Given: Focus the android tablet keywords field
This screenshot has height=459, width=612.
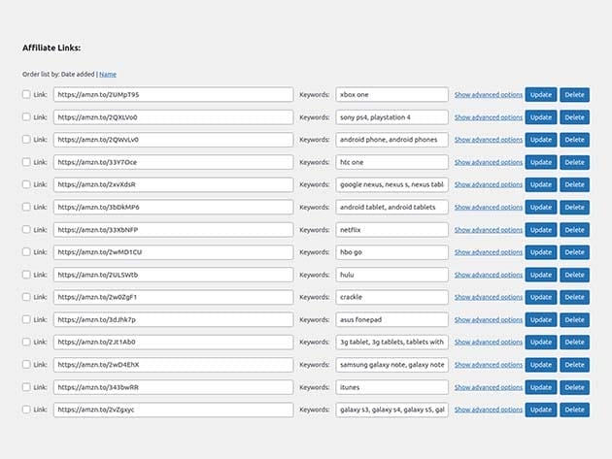Looking at the screenshot, I should (x=391, y=207).
